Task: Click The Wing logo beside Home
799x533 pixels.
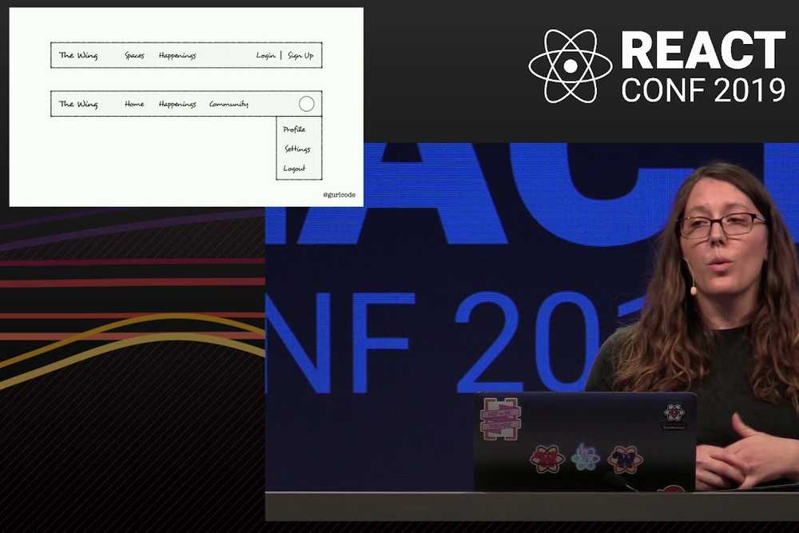Action: point(78,104)
